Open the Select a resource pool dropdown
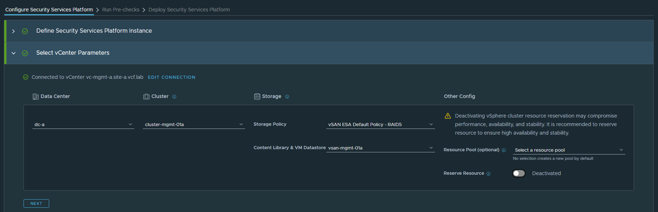This screenshot has width=658, height=212. 569,150
